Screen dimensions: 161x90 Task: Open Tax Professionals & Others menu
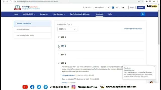(x=80, y=14)
